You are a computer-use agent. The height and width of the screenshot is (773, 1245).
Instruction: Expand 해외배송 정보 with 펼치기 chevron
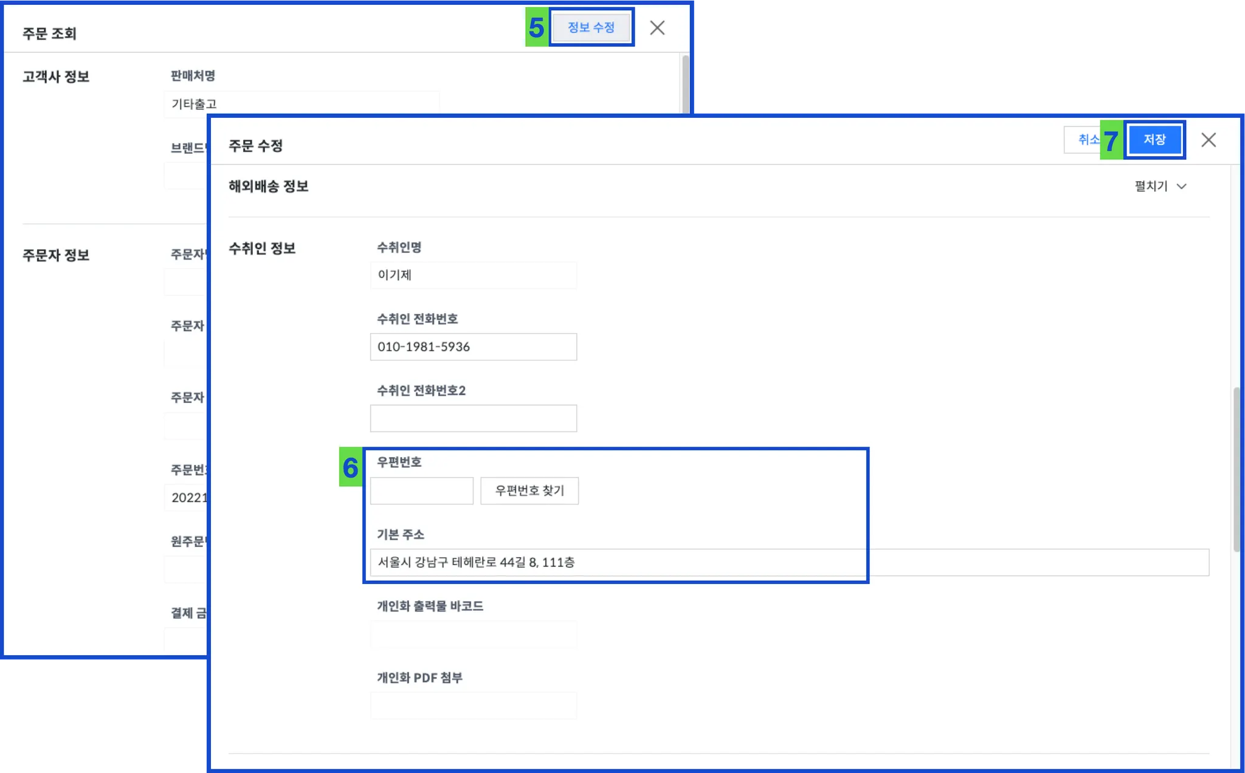1181,187
